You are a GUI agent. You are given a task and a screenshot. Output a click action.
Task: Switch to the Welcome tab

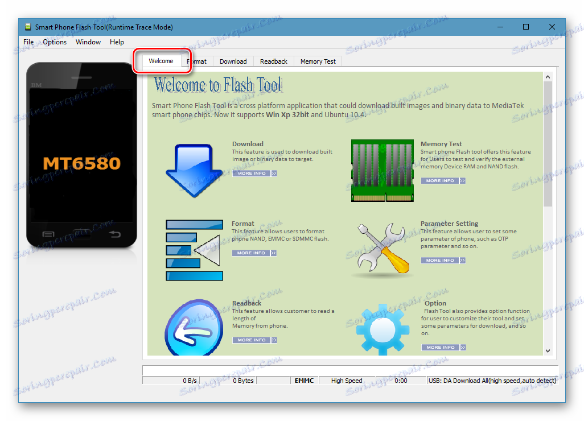tap(161, 61)
